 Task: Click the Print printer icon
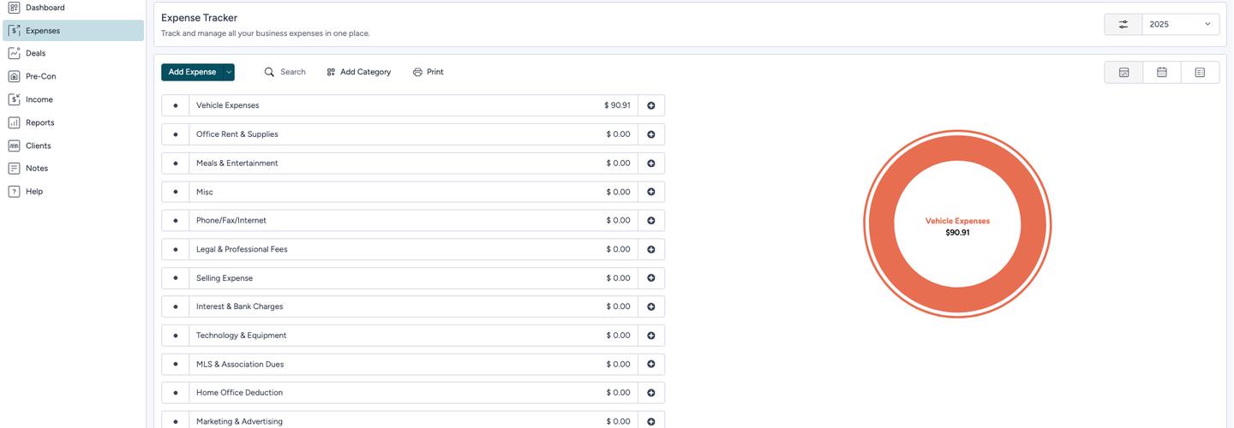point(417,72)
